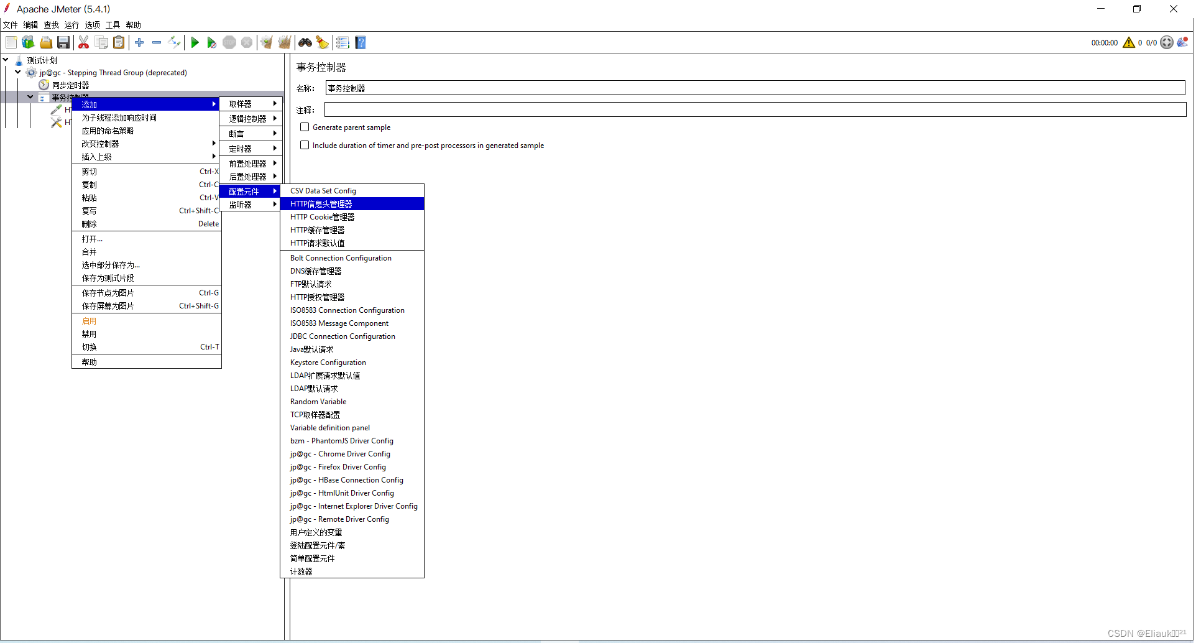Click into the 名称 input field
Screen dimensions: 1196x643
point(755,88)
